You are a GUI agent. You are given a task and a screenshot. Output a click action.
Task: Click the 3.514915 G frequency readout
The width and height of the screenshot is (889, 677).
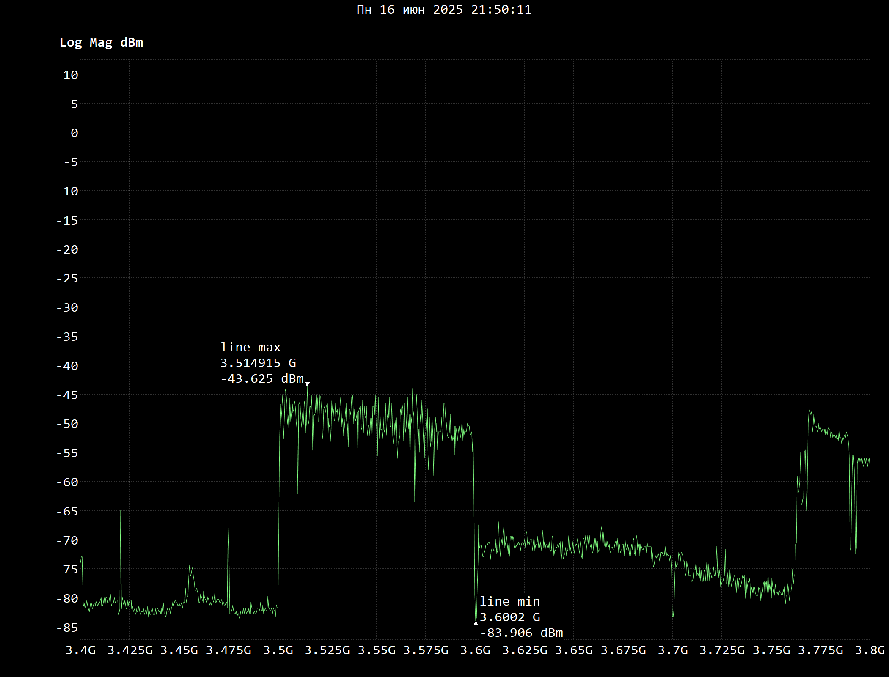(258, 363)
